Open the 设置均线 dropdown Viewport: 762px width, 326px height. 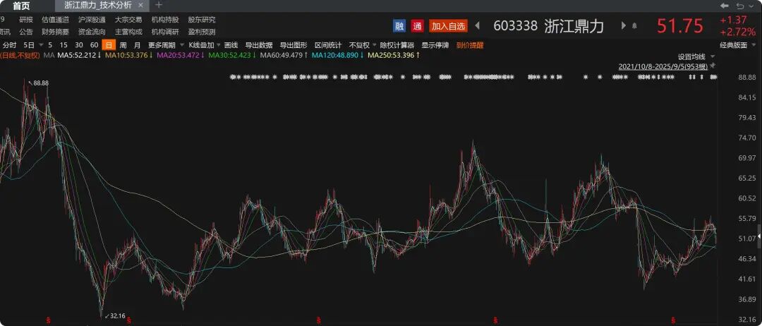tap(694, 56)
